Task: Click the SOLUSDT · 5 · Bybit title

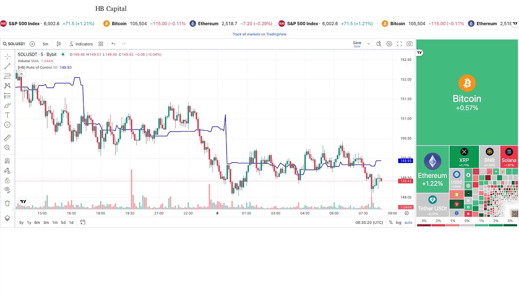Action: click(x=37, y=54)
